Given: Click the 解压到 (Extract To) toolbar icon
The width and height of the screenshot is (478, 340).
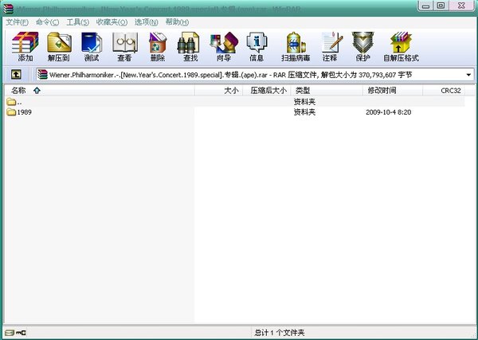Looking at the screenshot, I should [x=59, y=47].
